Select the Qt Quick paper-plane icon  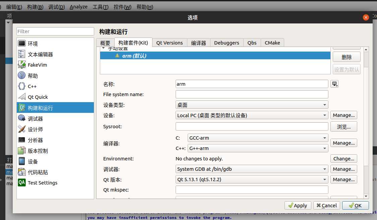[22, 97]
